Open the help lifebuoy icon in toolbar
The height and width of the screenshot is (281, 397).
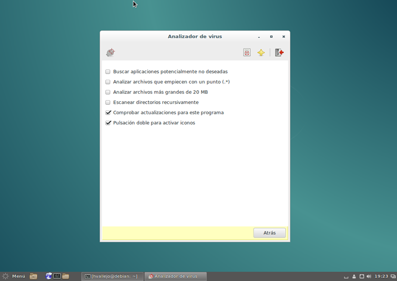[247, 52]
